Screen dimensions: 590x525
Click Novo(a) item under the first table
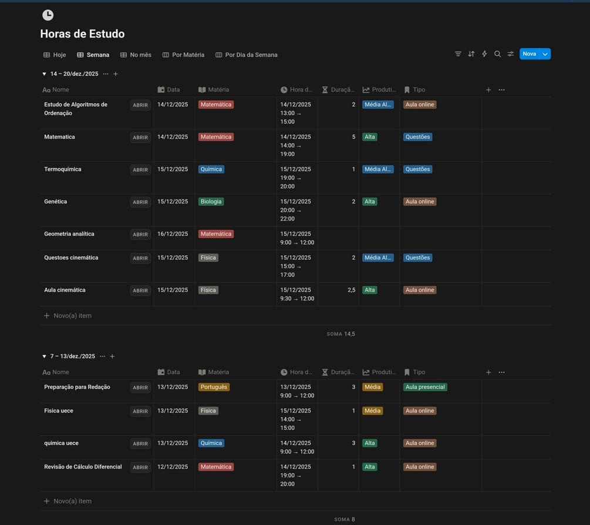(x=68, y=316)
